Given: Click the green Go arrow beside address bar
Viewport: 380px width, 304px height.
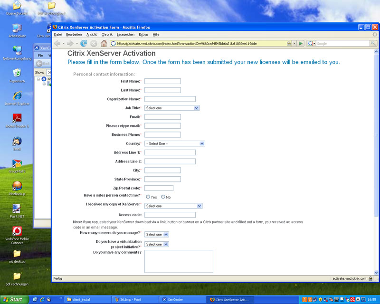Looking at the screenshot, I should tap(301, 43).
